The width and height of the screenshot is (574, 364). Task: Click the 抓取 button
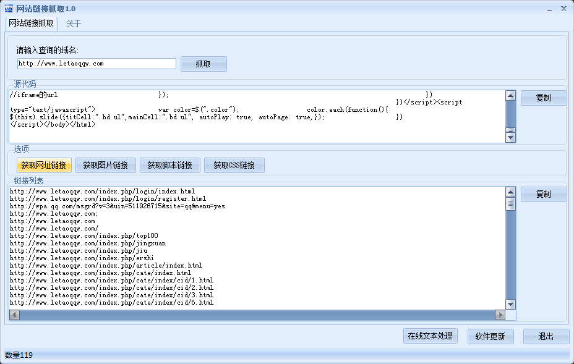click(203, 64)
